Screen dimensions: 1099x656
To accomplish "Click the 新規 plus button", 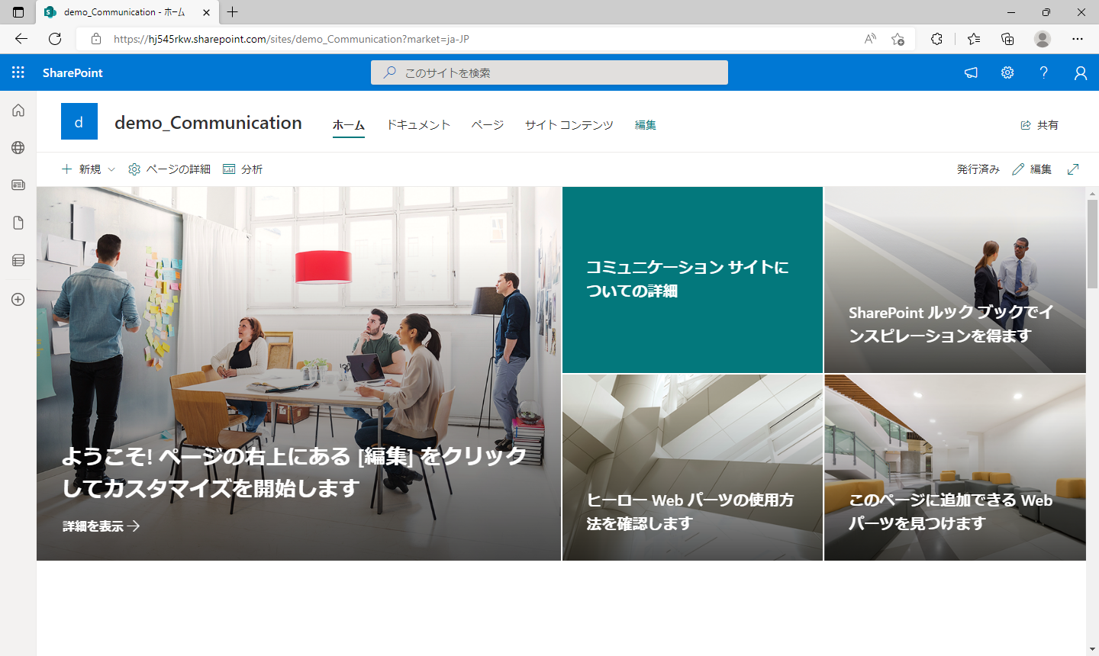I will click(82, 169).
